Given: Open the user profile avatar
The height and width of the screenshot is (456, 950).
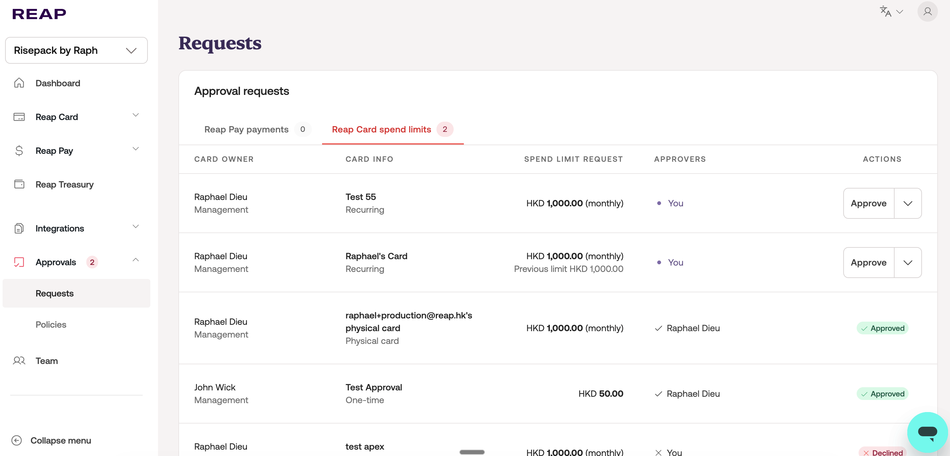Looking at the screenshot, I should click(x=927, y=11).
